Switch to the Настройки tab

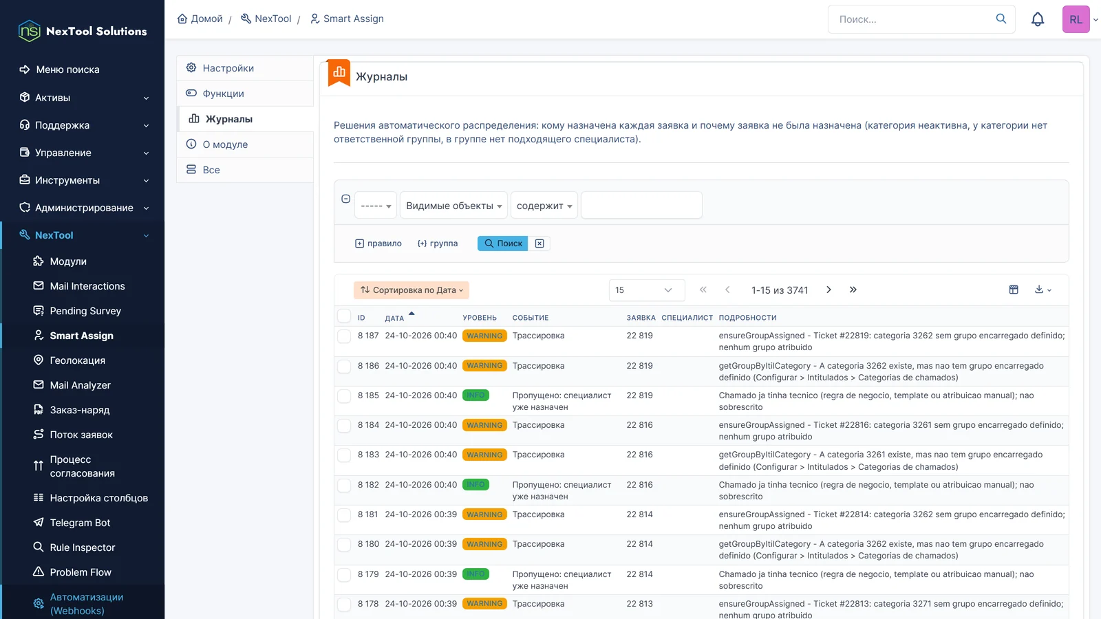coord(245,68)
